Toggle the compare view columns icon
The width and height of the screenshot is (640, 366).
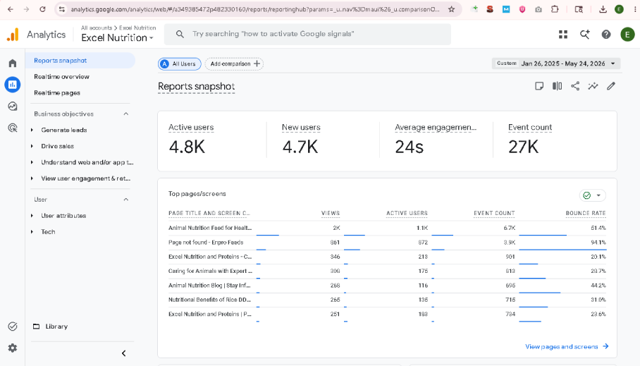[557, 86]
